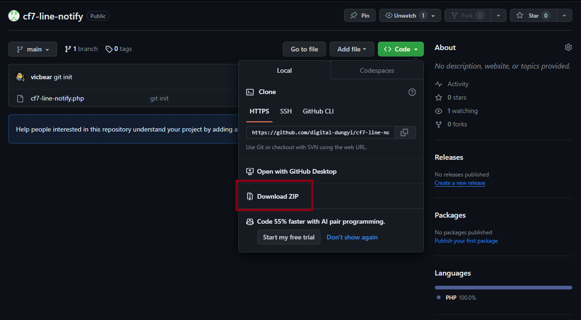The image size is (581, 320).
Task: Click the terminal icon beside Clone
Action: (250, 92)
